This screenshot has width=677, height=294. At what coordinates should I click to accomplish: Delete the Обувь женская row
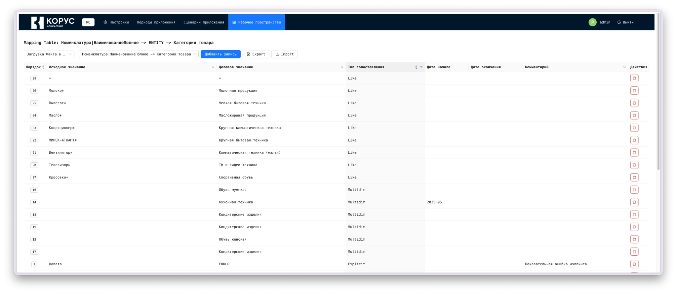[x=634, y=239]
